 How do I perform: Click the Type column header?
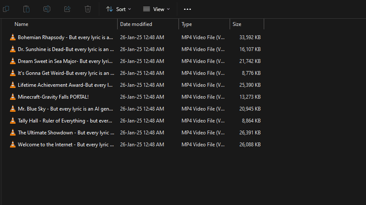pyautogui.click(x=187, y=24)
